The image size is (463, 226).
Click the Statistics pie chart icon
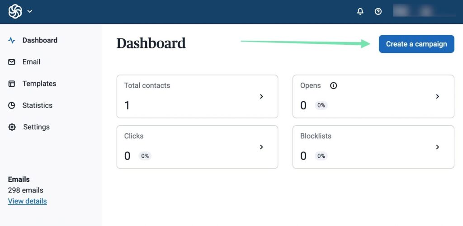(x=12, y=105)
